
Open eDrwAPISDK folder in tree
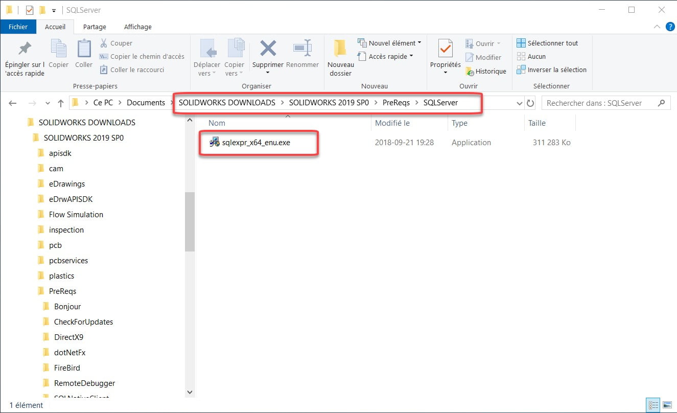pos(71,199)
